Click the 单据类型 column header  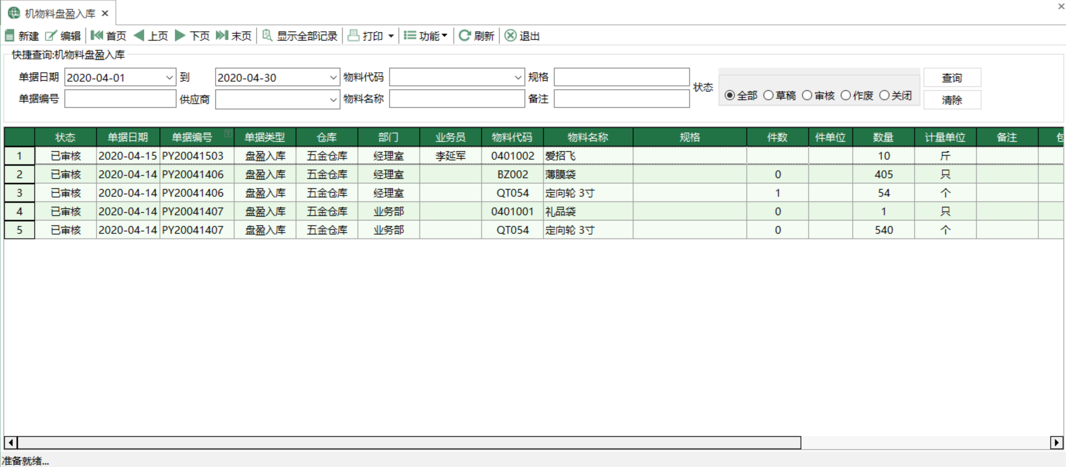coord(265,137)
